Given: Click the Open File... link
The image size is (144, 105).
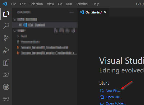Looking at the screenshot, I should 114,97.
